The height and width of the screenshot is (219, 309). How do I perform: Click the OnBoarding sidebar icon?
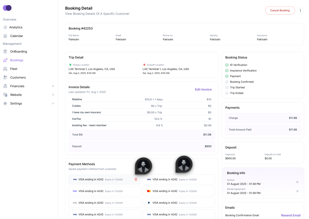tap(5, 51)
